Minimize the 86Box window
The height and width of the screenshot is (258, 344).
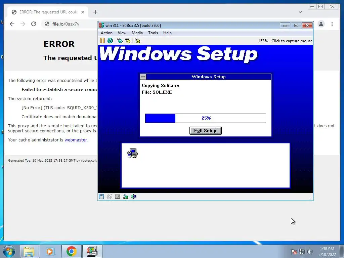(285, 26)
